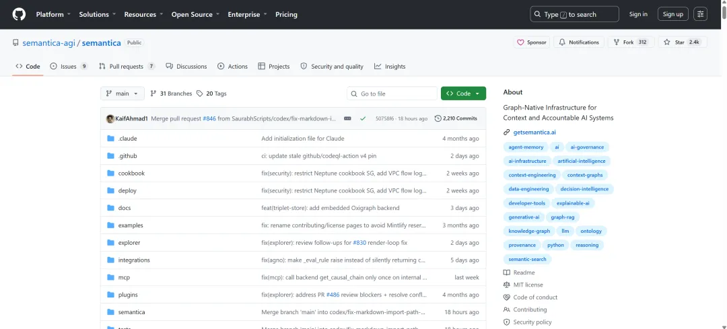This screenshot has height=329, width=727.
Task: View 20 Tags link
Action: click(211, 94)
